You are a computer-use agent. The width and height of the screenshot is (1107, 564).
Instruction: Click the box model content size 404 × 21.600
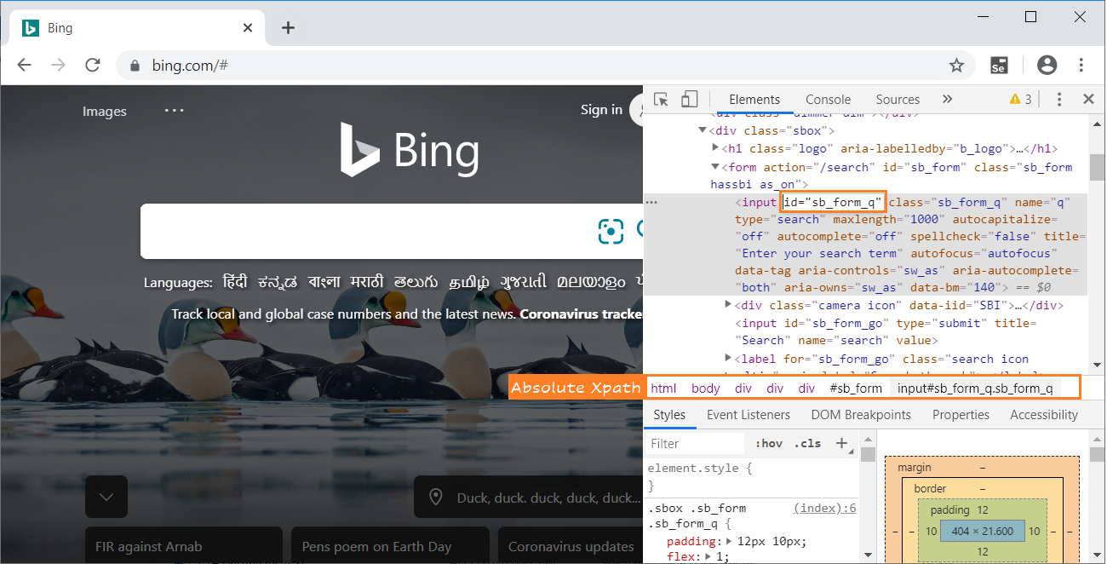click(x=982, y=532)
